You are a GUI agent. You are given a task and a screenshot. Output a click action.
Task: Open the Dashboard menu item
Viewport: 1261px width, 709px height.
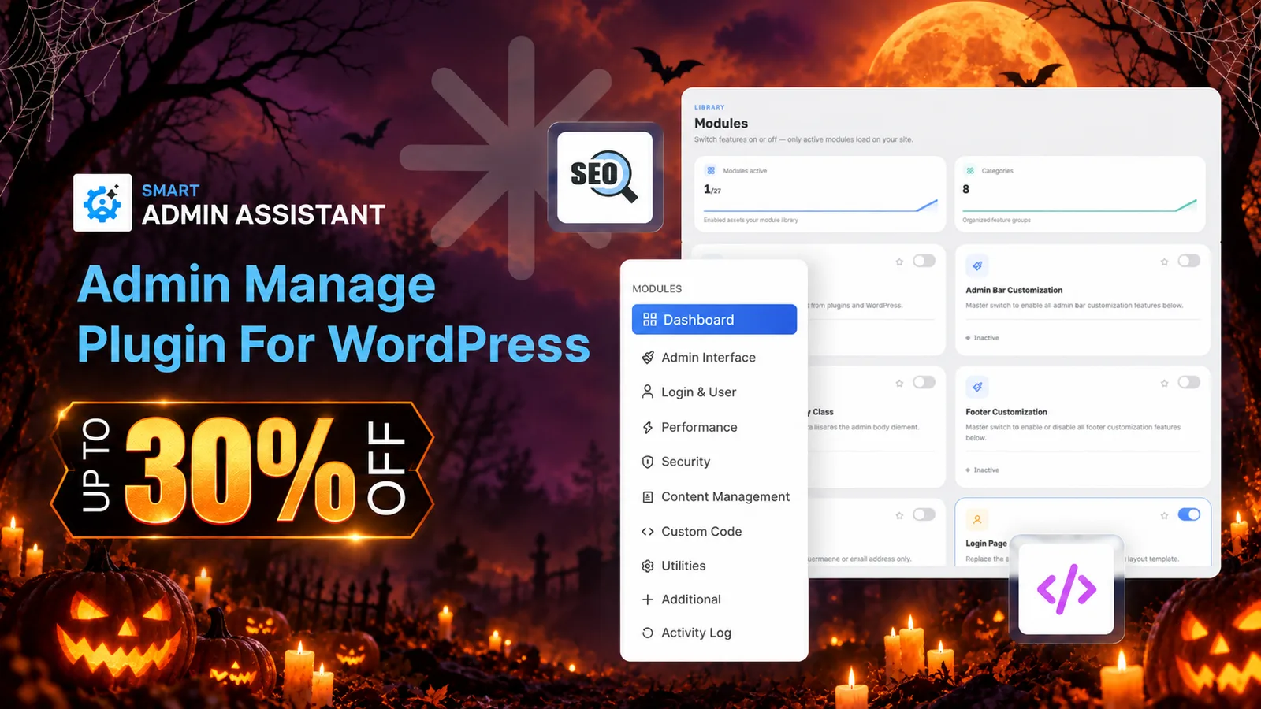(x=714, y=319)
